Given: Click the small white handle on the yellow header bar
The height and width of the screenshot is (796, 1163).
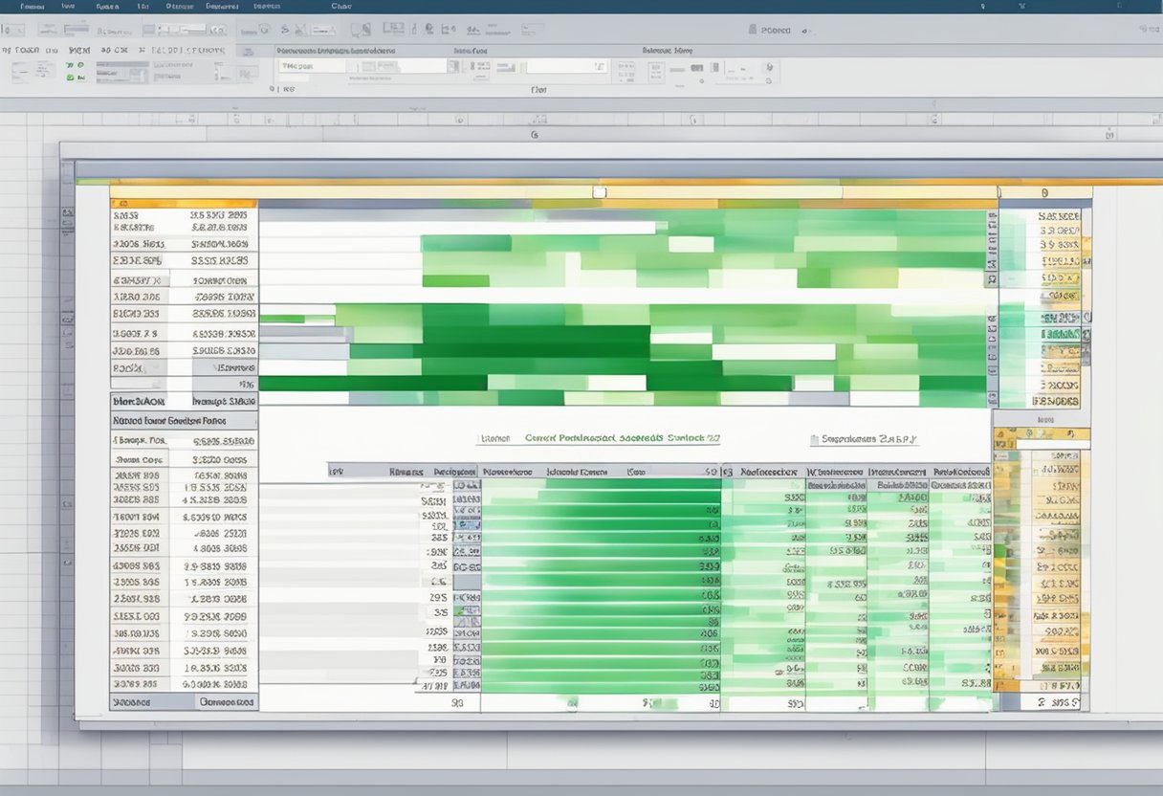Looking at the screenshot, I should pyautogui.click(x=599, y=192).
